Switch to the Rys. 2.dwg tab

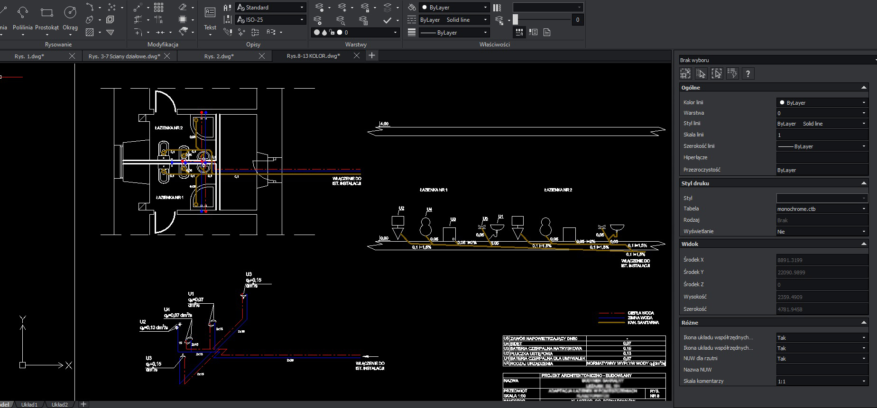point(219,56)
